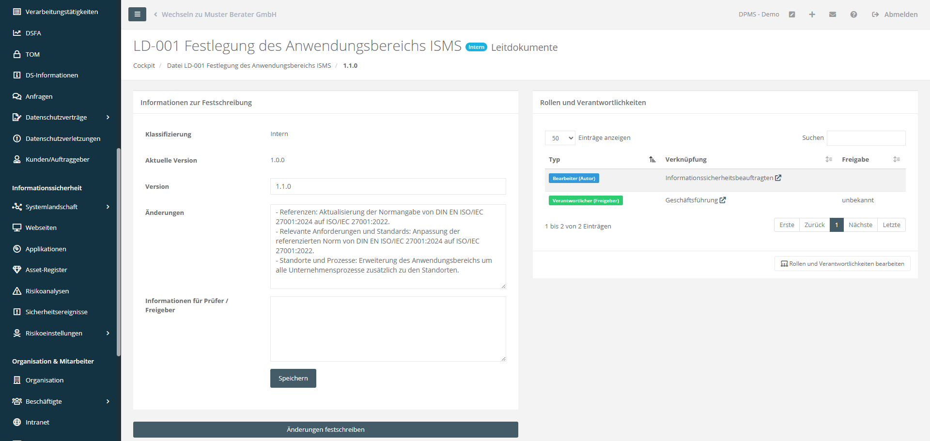Click into the Änderungen text area
The height and width of the screenshot is (441, 930).
point(388,246)
